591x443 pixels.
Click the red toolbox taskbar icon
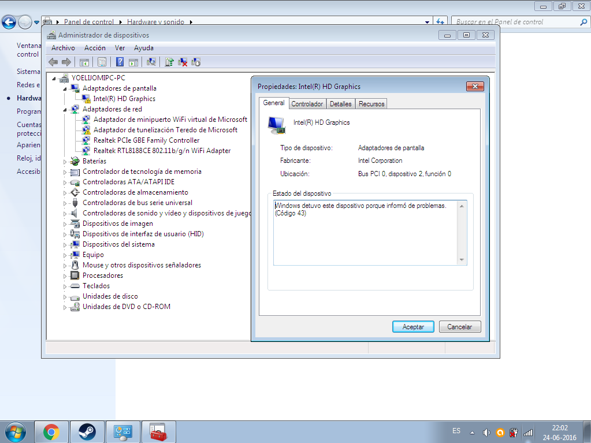(x=159, y=432)
